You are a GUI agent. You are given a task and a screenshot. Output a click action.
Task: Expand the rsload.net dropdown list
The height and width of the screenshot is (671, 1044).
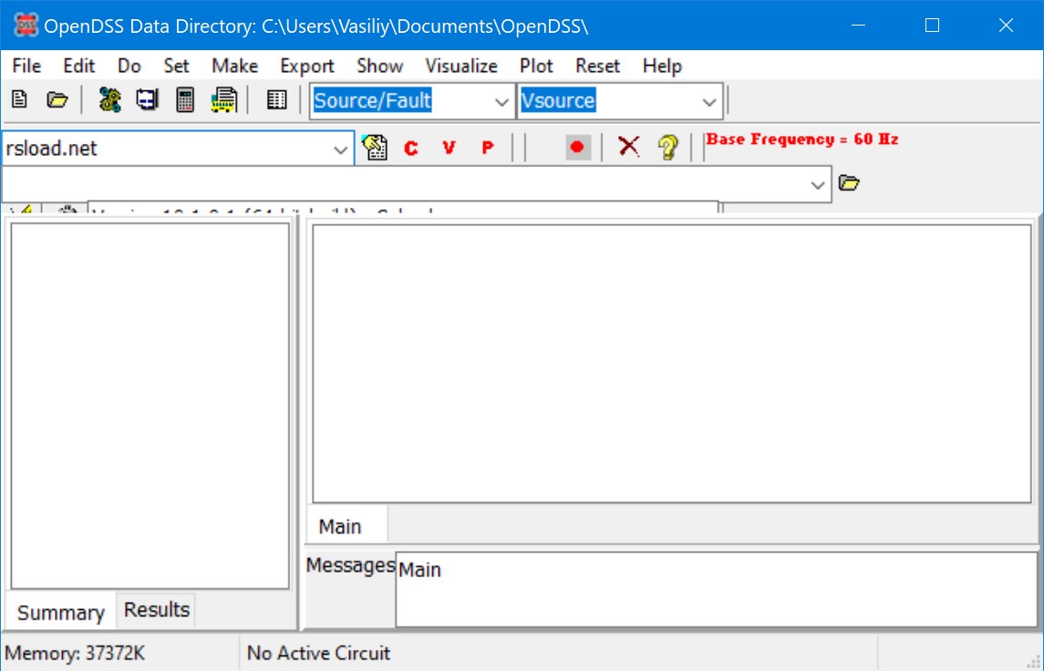pyautogui.click(x=340, y=150)
